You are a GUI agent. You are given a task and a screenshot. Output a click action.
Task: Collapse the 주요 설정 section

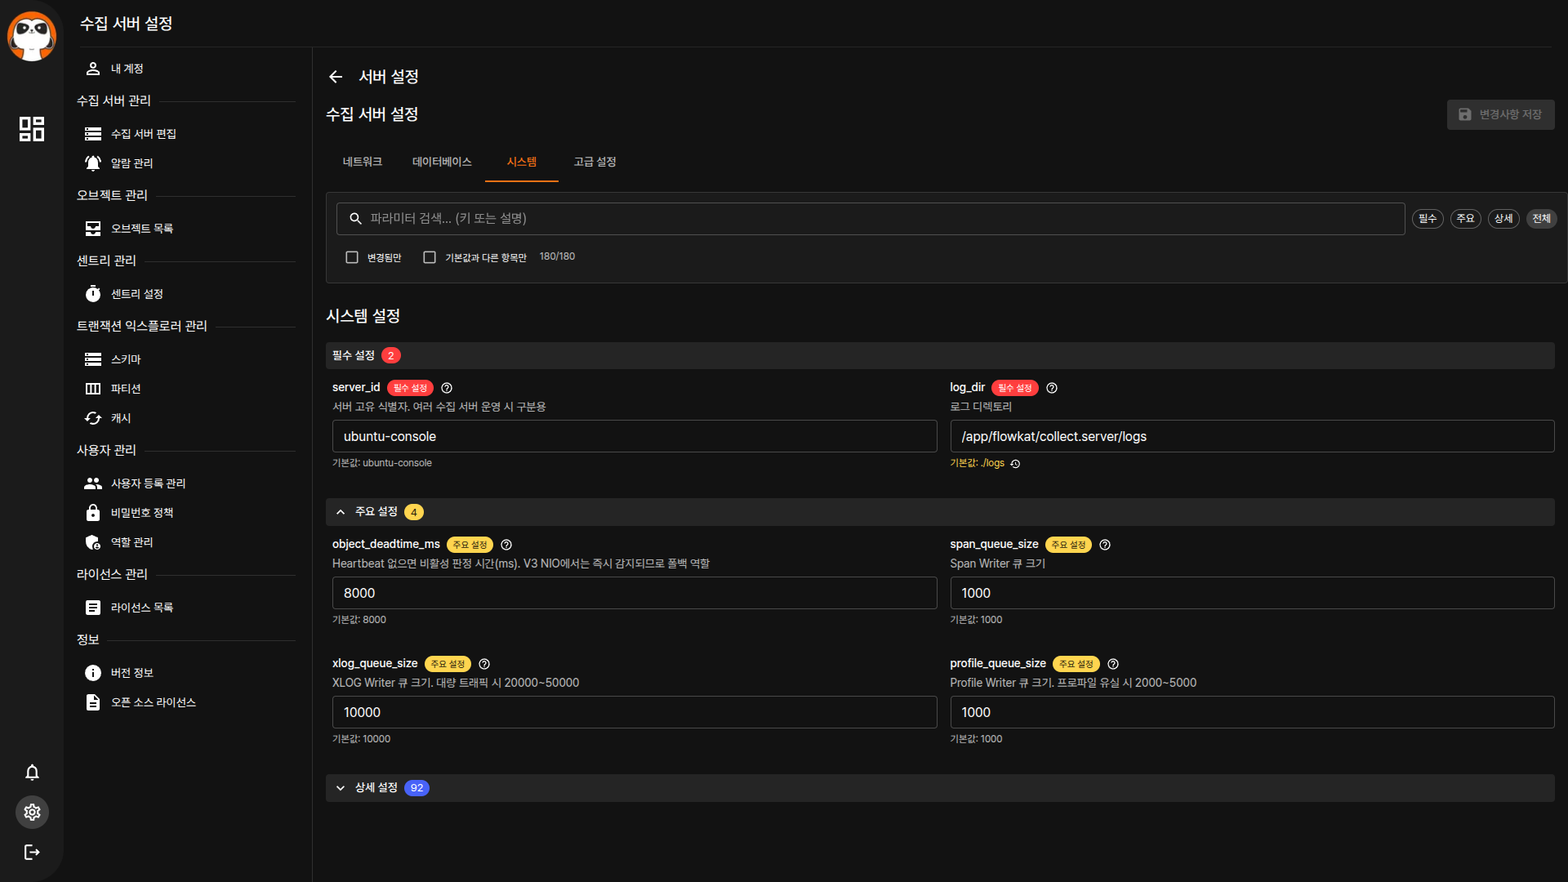(x=341, y=512)
